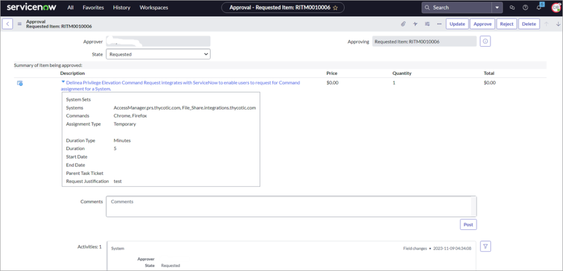Open the more options ellipsis menu

pyautogui.click(x=439, y=24)
